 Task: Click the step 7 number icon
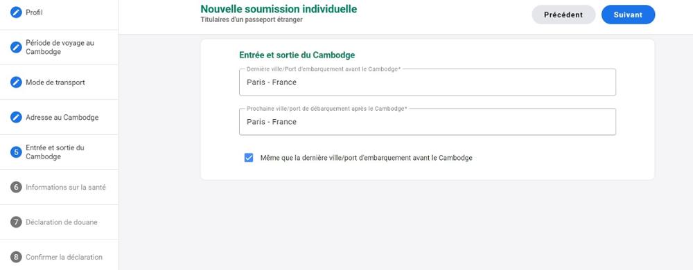click(x=16, y=222)
